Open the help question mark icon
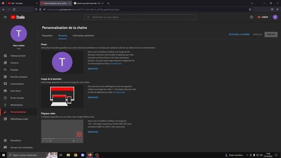The width and height of the screenshot is (281, 158). (x=252, y=17)
